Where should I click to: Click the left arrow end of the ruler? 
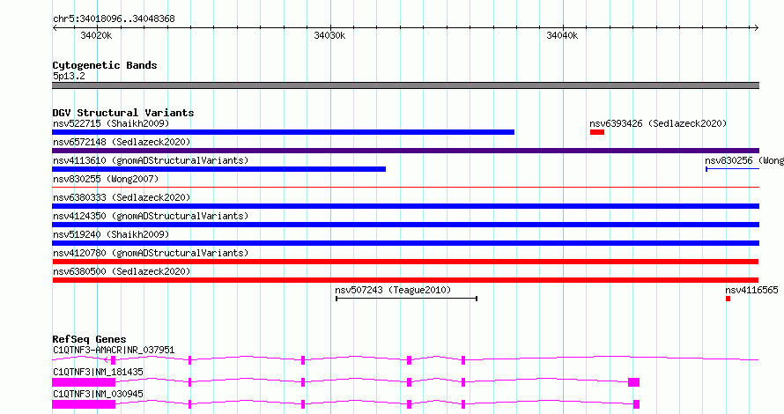click(55, 28)
